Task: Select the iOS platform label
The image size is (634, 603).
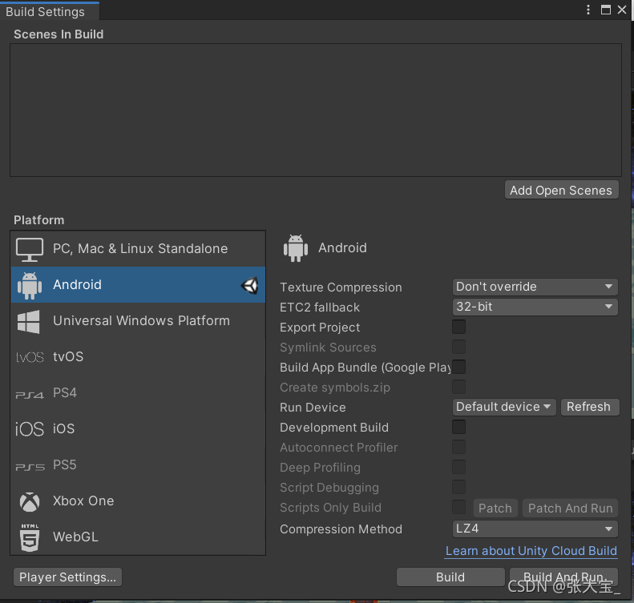Action: 64,428
